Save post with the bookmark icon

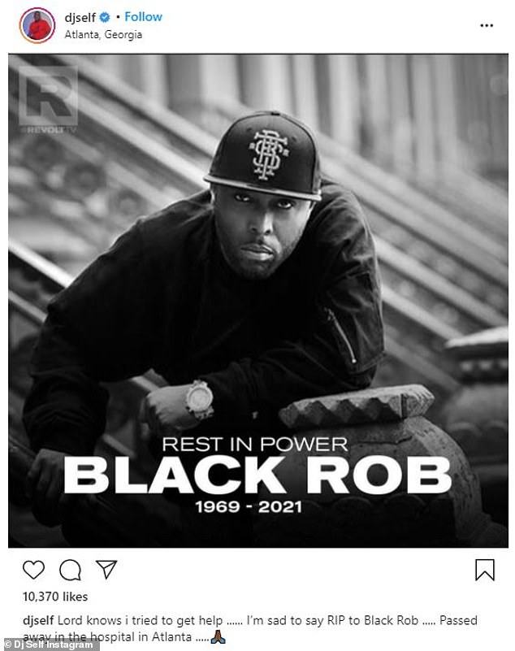[485, 570]
